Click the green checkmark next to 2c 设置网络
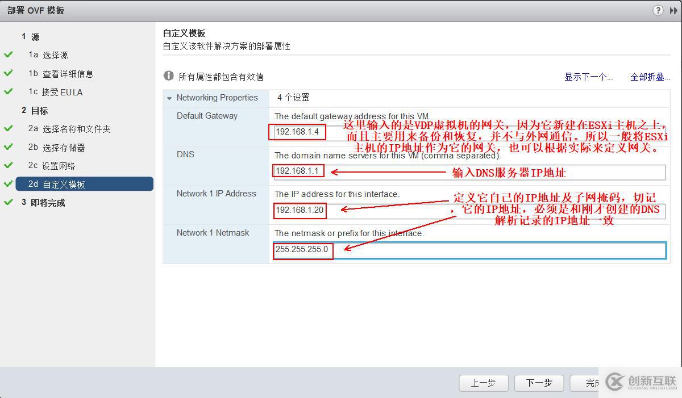This screenshot has width=682, height=398. pyautogui.click(x=8, y=166)
